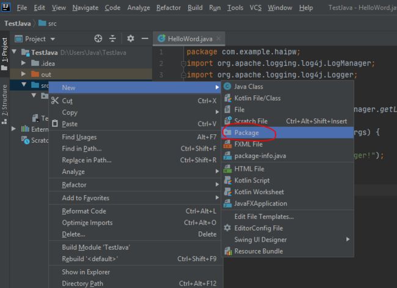Image resolution: width=397 pixels, height=288 pixels.
Task: Close the HelloWord.java tab
Action: click(x=219, y=38)
